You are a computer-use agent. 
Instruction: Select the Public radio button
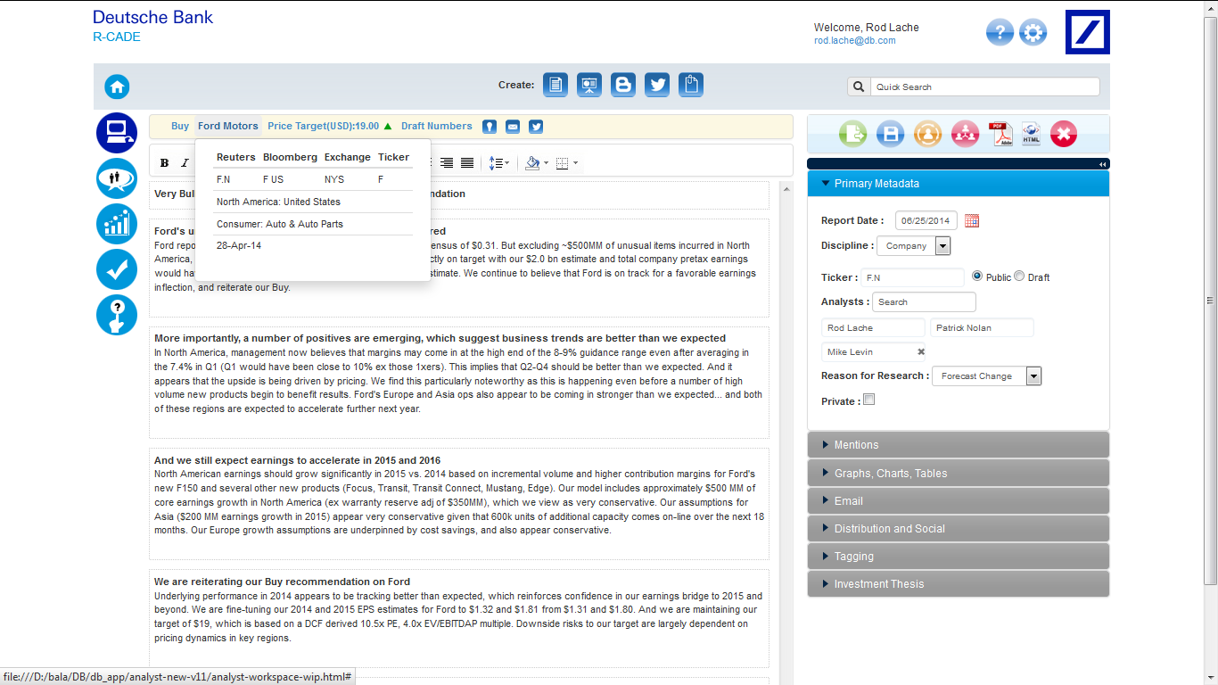pos(977,276)
